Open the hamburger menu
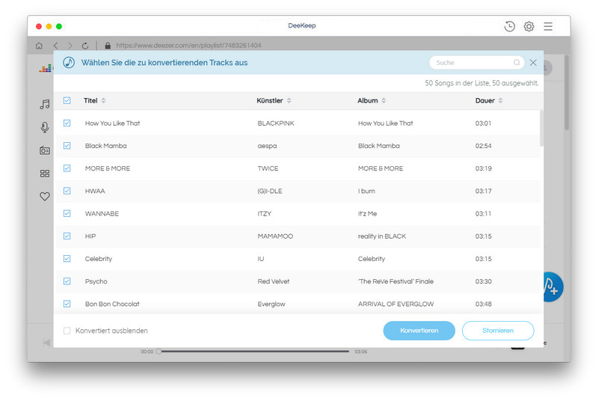Image resolution: width=598 pixels, height=401 pixels. pyautogui.click(x=548, y=26)
